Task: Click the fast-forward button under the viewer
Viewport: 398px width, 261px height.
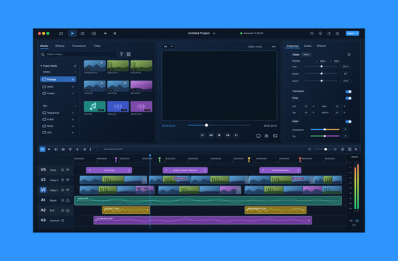Action: [227, 135]
